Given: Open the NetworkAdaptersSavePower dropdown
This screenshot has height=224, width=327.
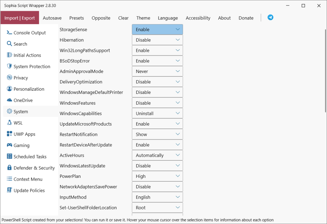Looking at the screenshot, I should click(x=157, y=186).
